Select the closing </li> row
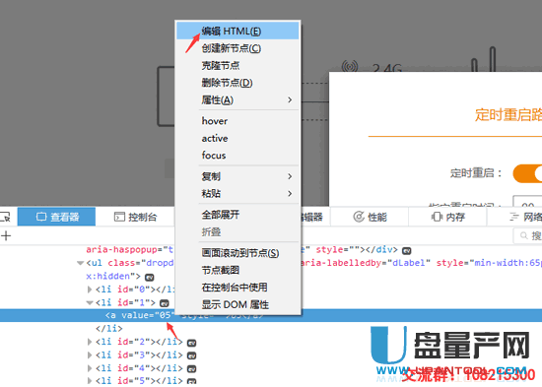Image resolution: width=542 pixels, height=387 pixels. click(x=108, y=328)
